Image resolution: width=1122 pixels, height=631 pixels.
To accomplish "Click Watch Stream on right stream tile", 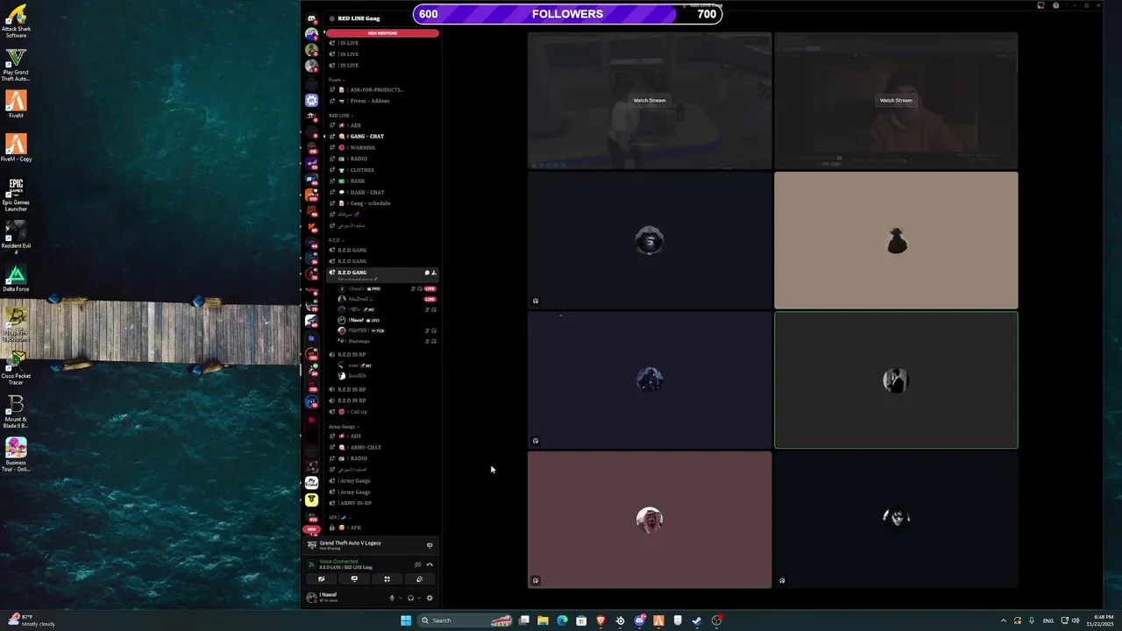I will point(896,100).
